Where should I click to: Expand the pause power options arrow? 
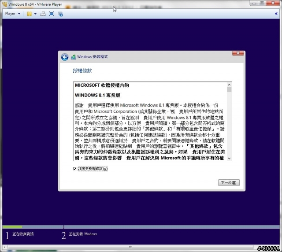[x=35, y=14]
